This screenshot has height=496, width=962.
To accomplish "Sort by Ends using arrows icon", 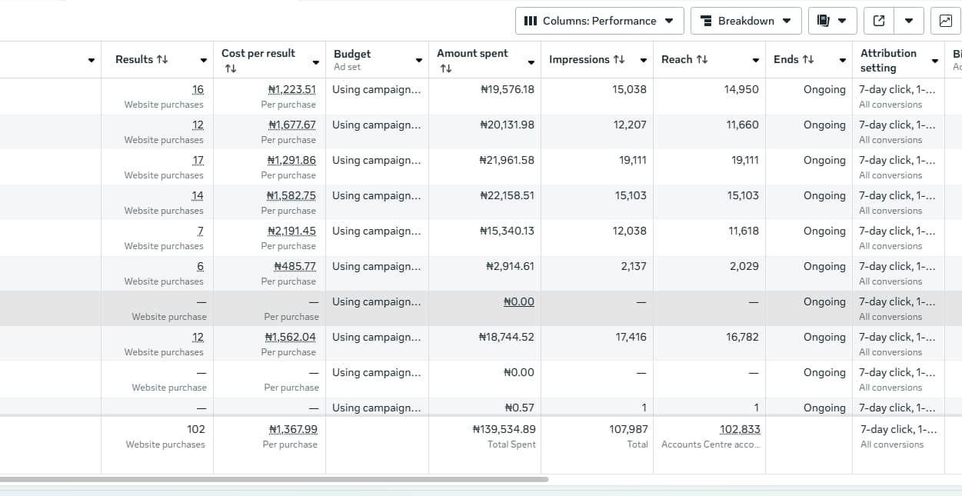I will 807,59.
